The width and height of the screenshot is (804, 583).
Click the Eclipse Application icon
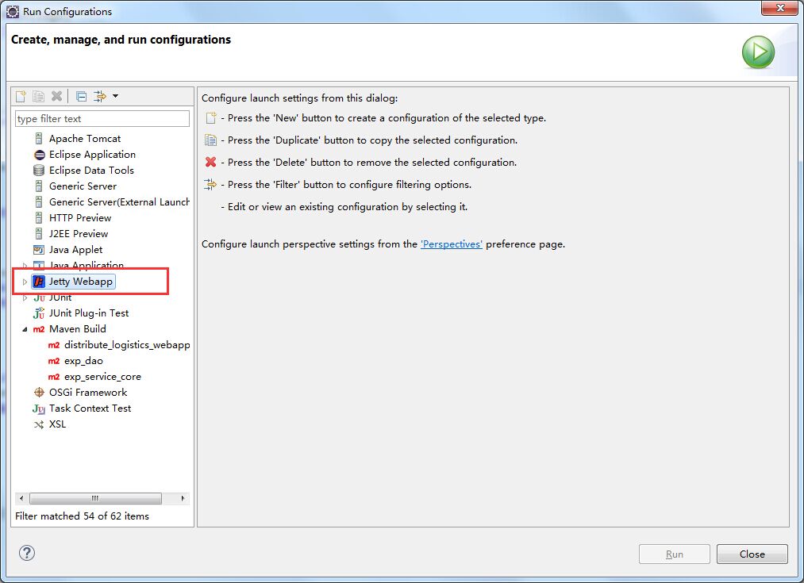40,155
